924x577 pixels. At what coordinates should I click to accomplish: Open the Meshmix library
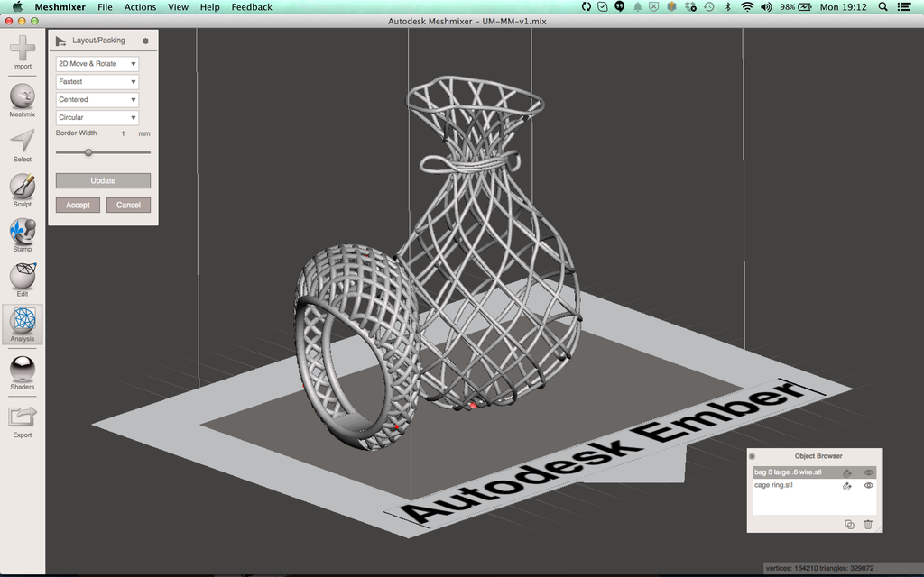23,101
